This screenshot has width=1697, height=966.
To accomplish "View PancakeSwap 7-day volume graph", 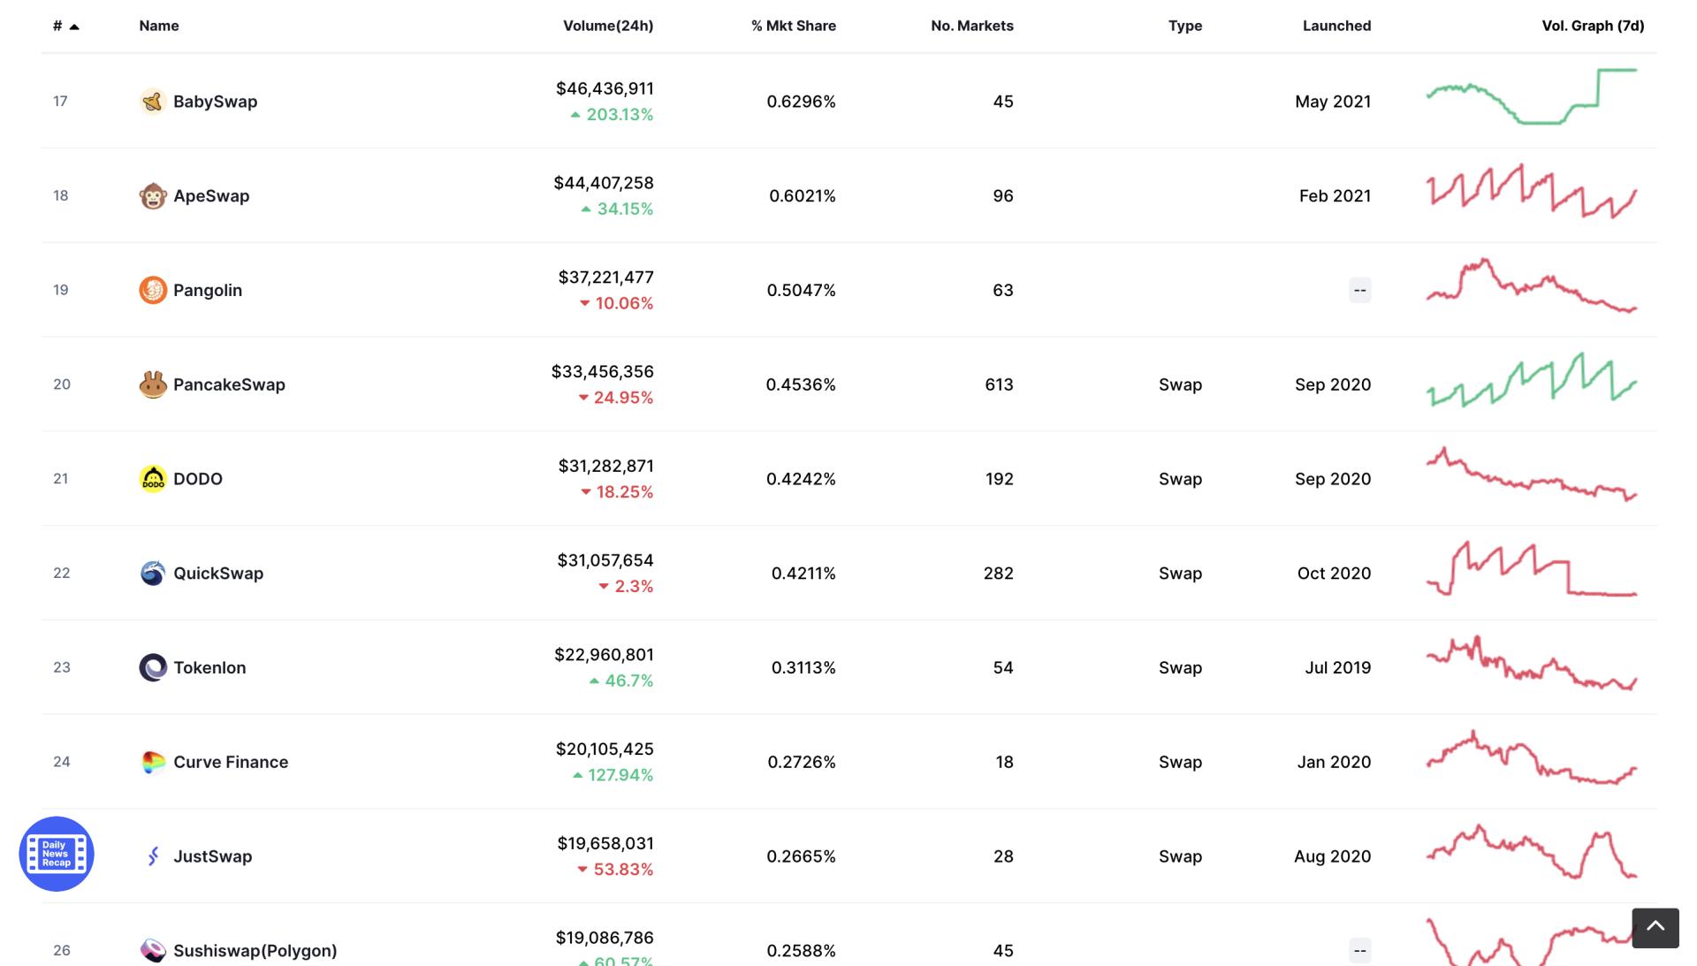I will (1531, 381).
